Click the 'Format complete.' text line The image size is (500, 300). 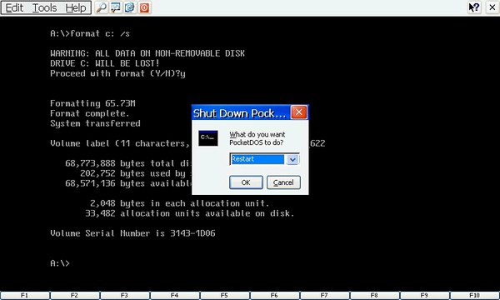tap(90, 113)
